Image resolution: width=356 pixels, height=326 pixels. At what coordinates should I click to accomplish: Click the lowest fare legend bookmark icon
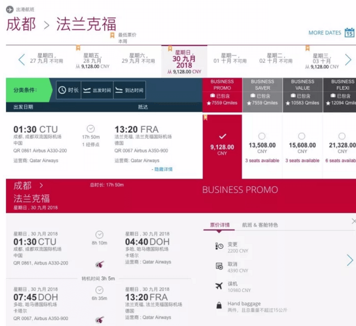112,35
